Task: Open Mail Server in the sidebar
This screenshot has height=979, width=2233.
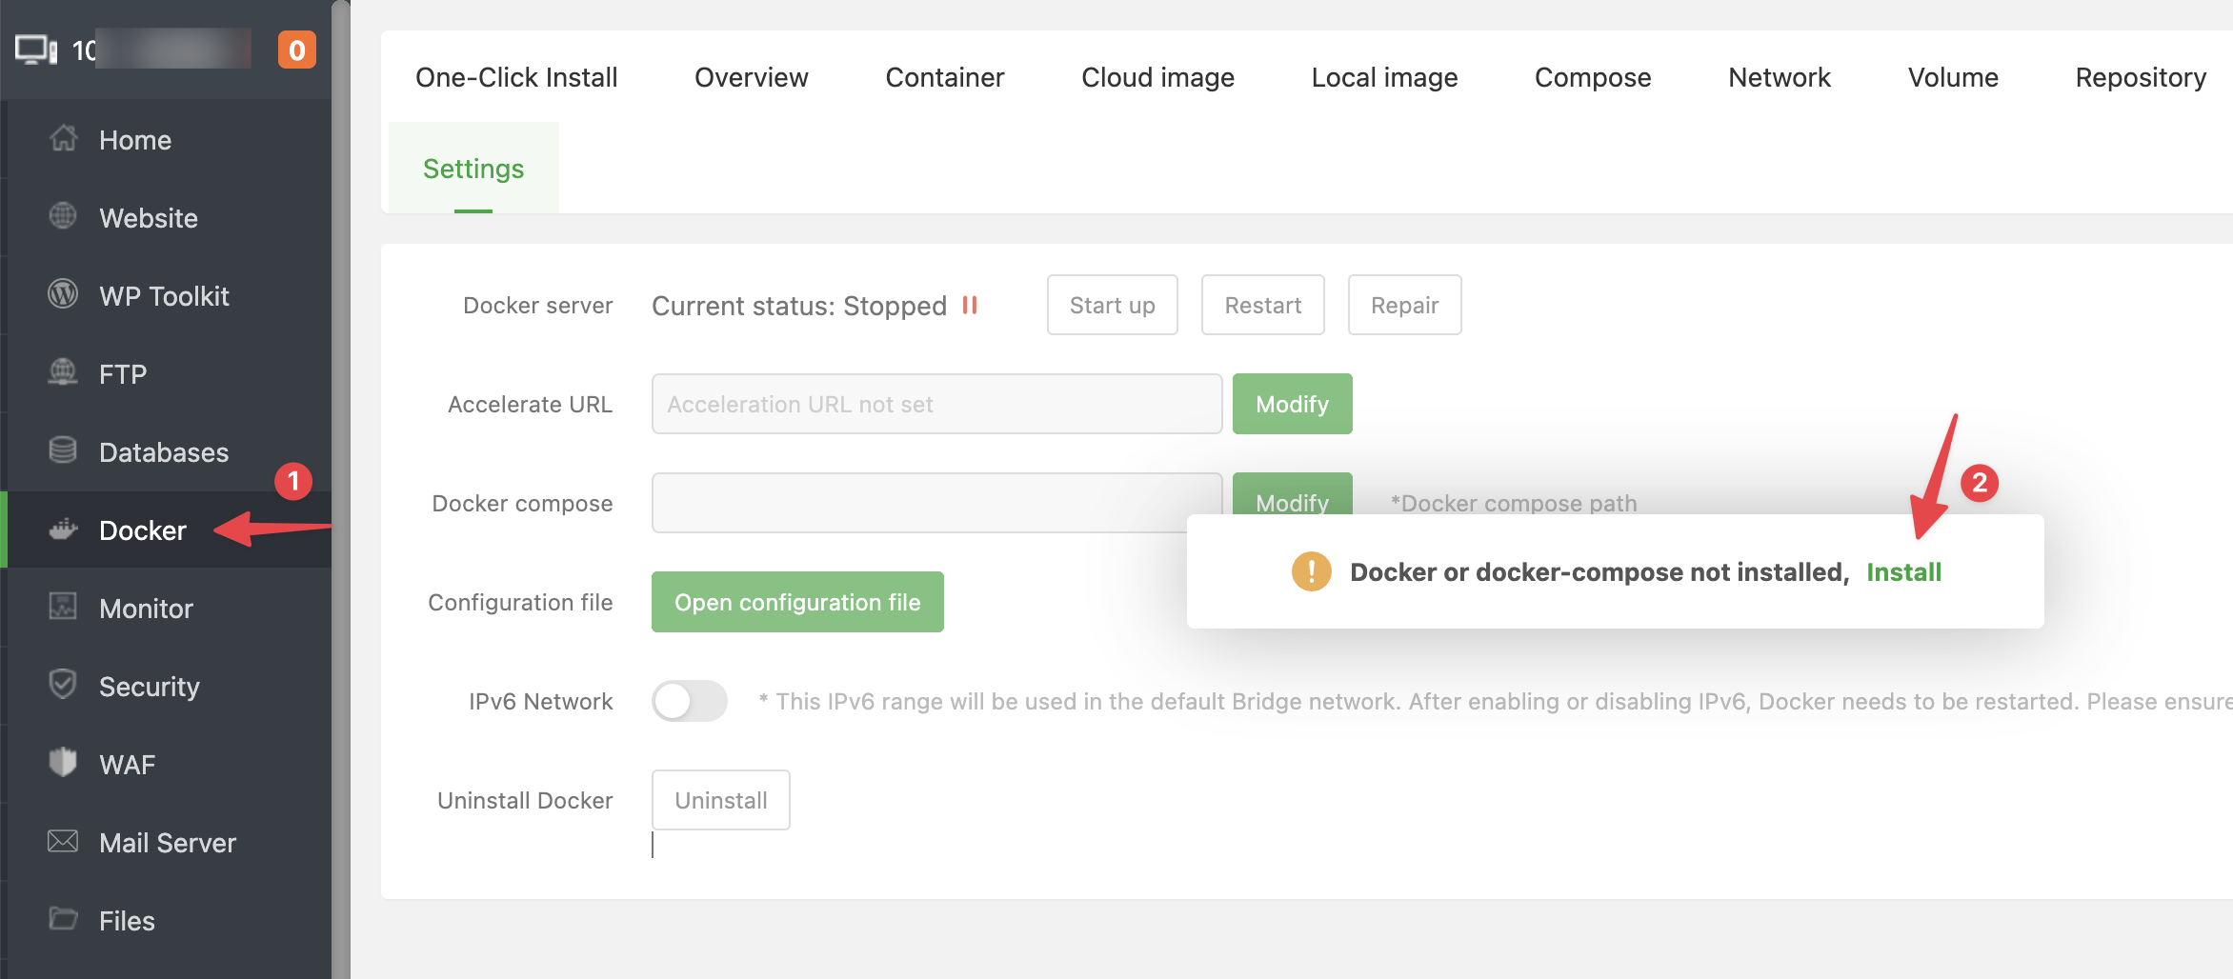Action: click(x=170, y=842)
